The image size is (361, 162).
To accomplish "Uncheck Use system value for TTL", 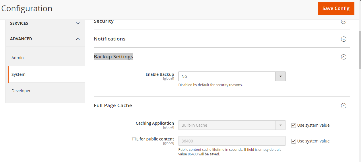I will point(293,141).
